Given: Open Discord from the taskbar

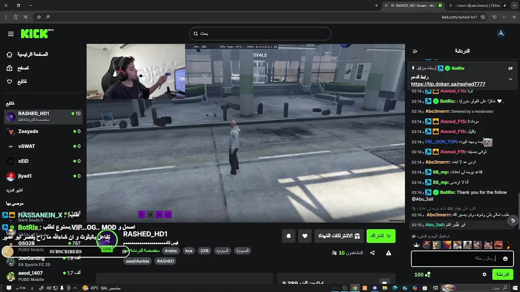Looking at the screenshot, I should 375,288.
